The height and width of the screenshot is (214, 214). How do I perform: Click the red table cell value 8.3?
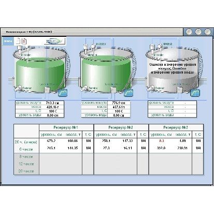coord(161,141)
